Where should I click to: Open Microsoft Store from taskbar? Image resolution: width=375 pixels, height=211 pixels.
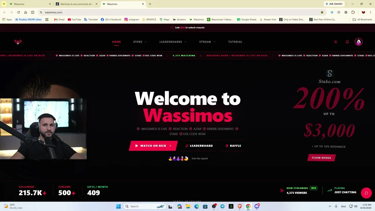coord(205,206)
